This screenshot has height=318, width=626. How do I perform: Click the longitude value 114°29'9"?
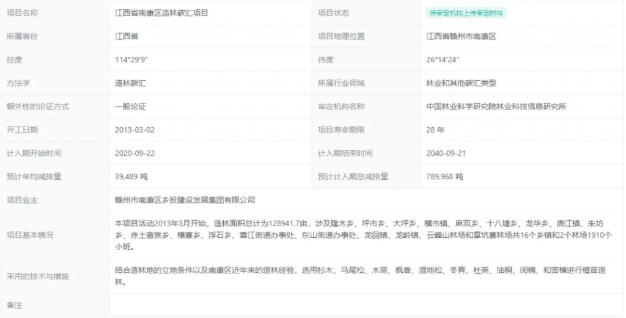coord(132,60)
